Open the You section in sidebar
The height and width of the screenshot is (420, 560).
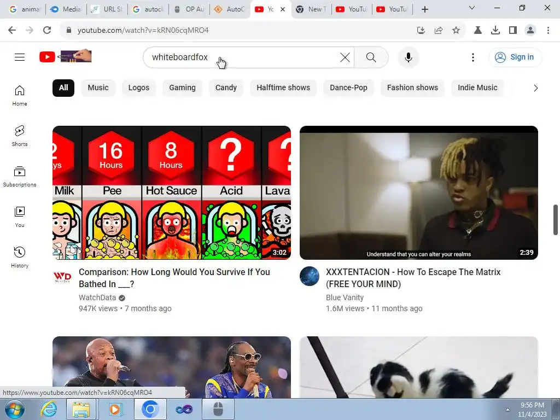click(20, 217)
